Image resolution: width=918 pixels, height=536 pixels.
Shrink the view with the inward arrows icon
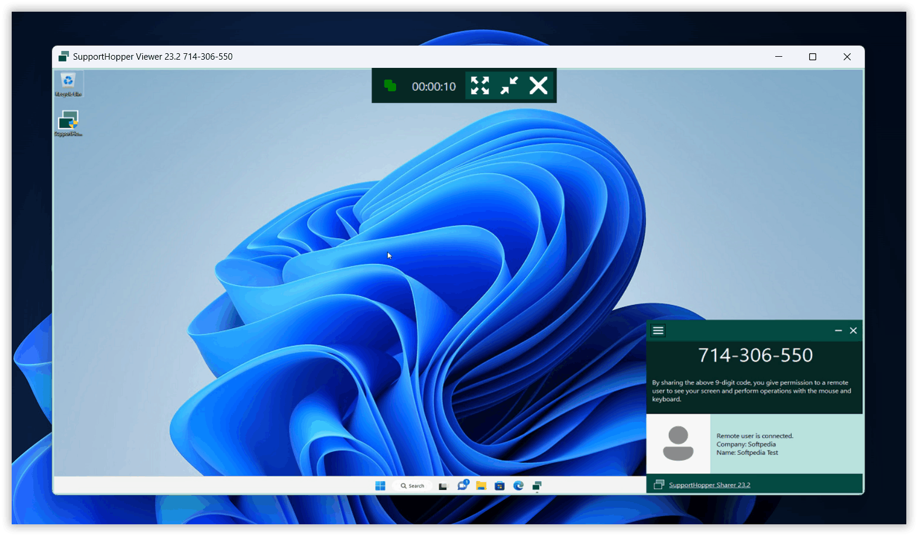tap(509, 85)
